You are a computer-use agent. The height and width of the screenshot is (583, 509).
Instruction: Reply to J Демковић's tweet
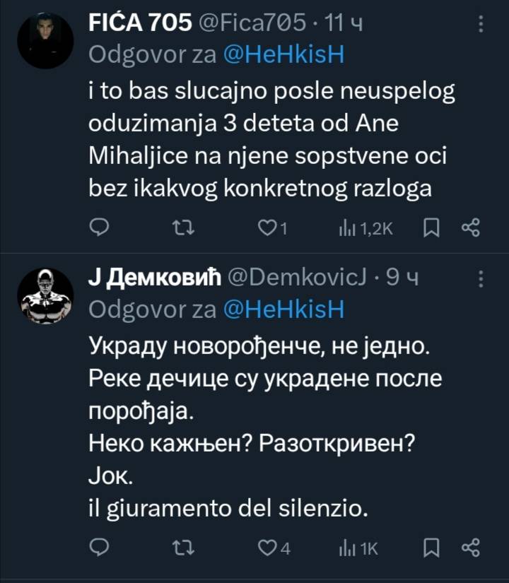(x=101, y=548)
